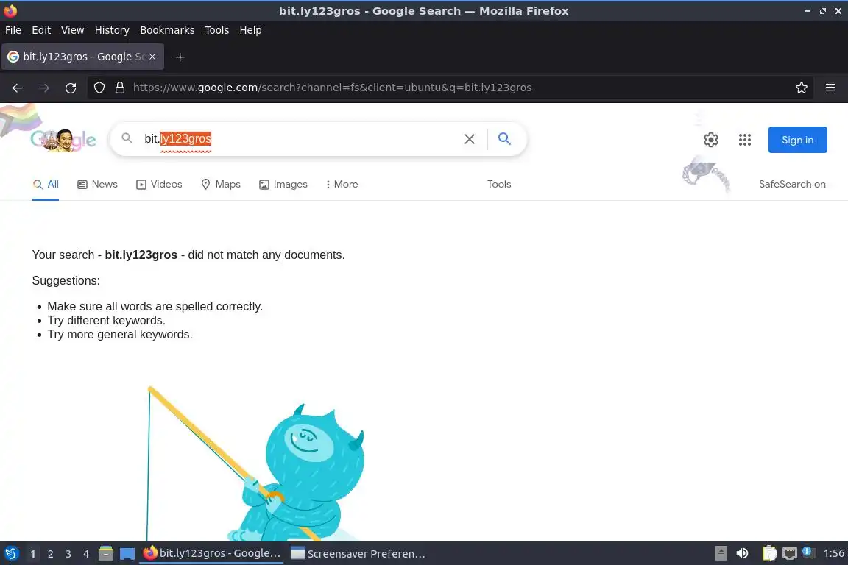This screenshot has height=565, width=848.
Task: Click the Google doodle logo
Action: (63, 140)
